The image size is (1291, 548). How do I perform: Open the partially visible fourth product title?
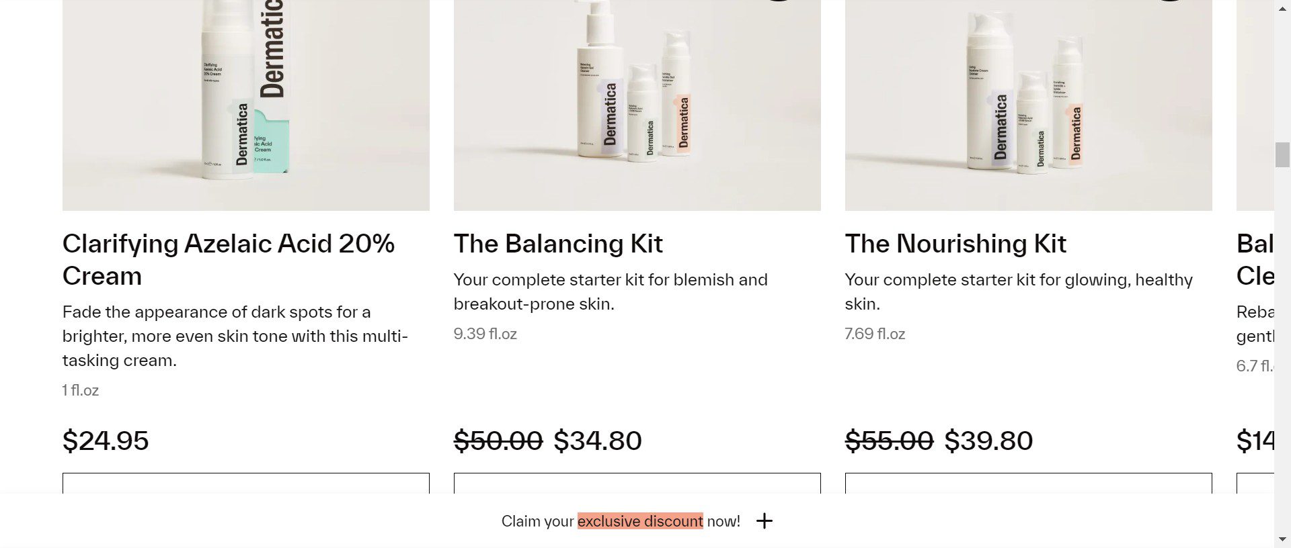pos(1255,259)
